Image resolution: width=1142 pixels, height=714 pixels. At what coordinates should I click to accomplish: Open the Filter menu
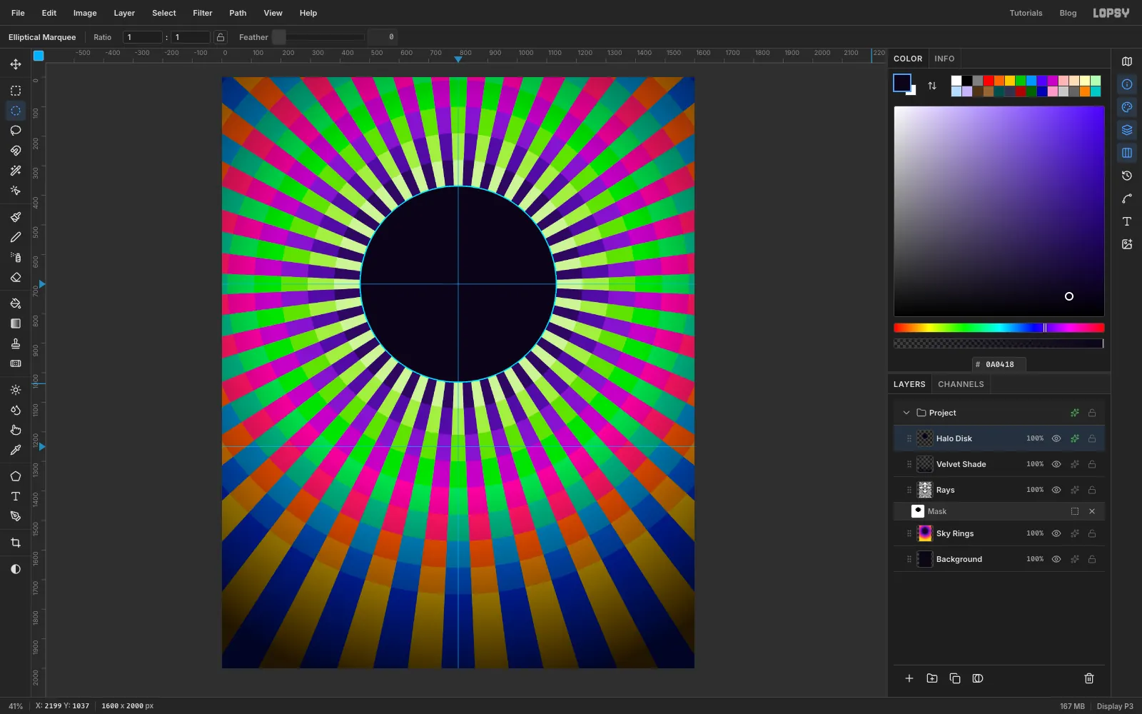(203, 13)
